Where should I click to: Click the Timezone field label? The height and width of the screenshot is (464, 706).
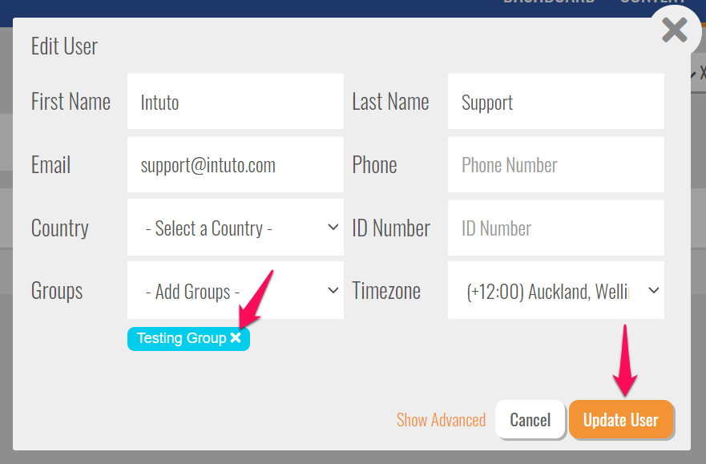386,291
